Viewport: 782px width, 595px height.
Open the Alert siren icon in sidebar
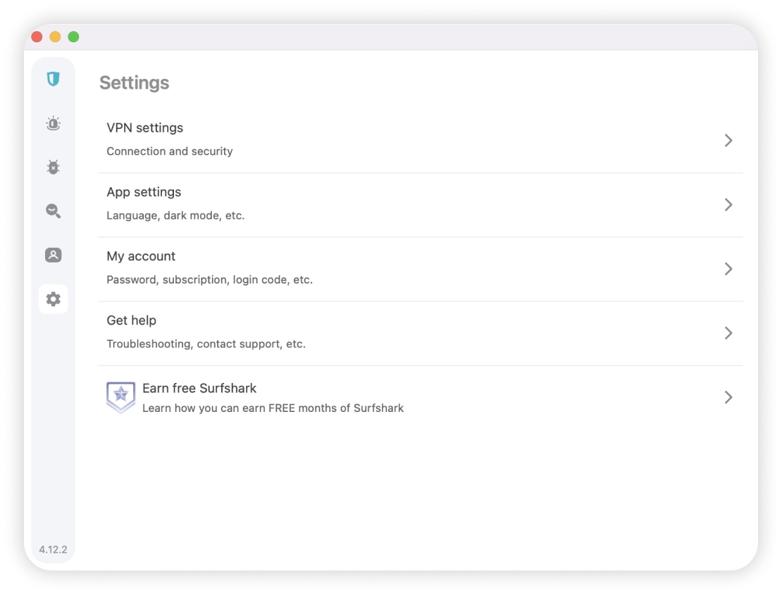pyautogui.click(x=54, y=123)
